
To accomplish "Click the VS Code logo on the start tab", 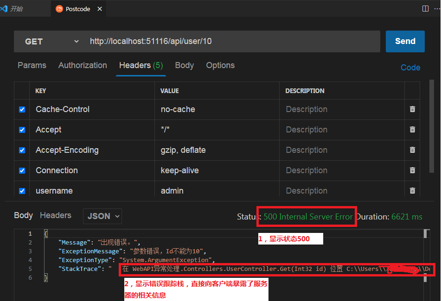I will [4, 9].
